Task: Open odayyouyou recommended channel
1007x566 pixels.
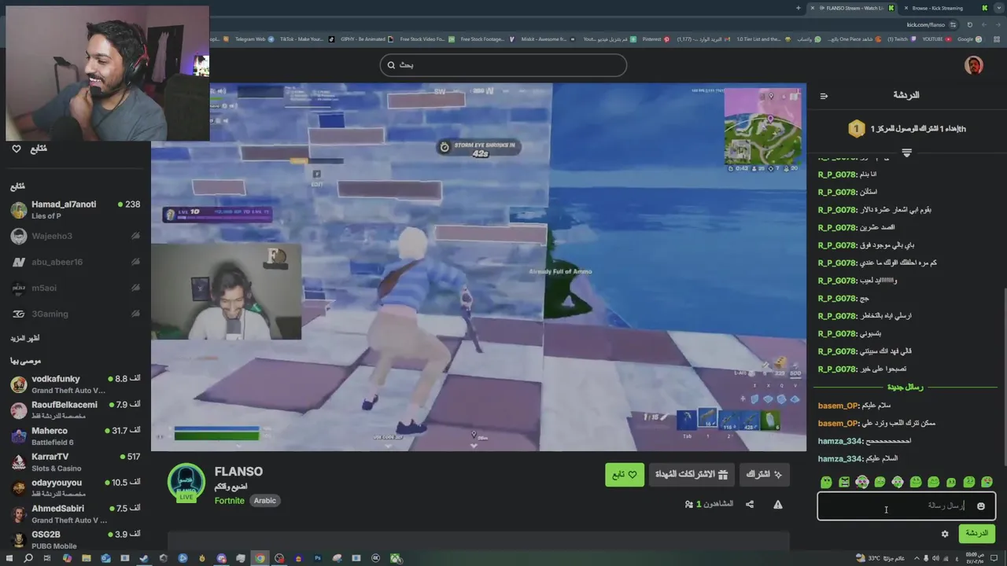Action: click(x=75, y=488)
